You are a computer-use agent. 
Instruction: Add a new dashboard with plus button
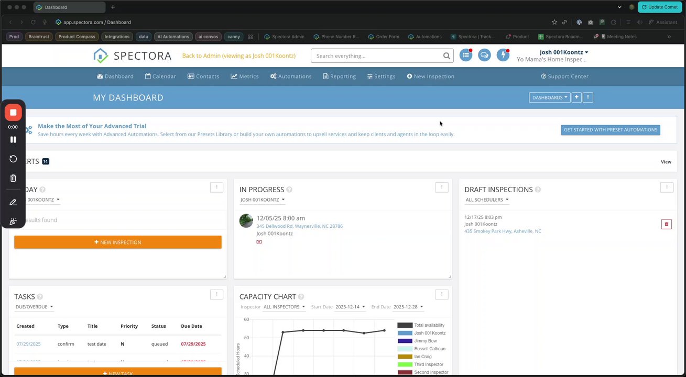coord(576,97)
